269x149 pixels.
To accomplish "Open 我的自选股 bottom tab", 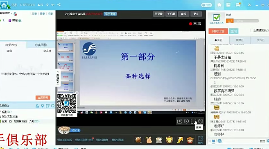I will (65, 140).
